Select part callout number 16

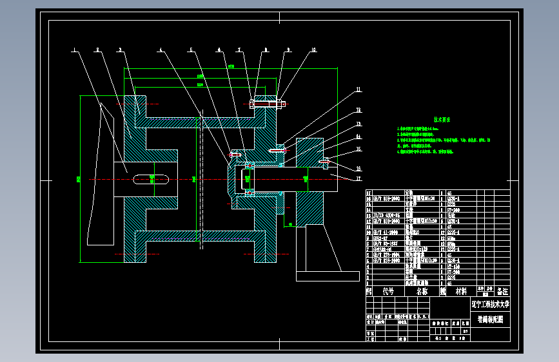pyautogui.click(x=358, y=169)
